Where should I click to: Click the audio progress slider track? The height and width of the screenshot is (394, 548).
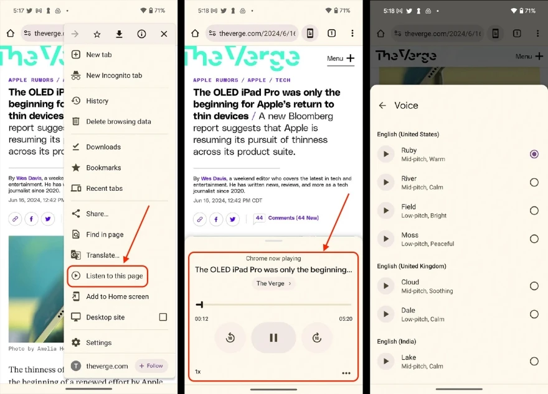click(x=274, y=305)
